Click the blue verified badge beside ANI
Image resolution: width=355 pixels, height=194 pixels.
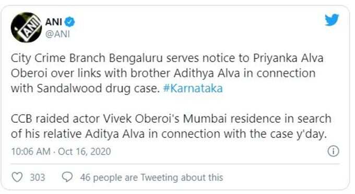coord(70,22)
